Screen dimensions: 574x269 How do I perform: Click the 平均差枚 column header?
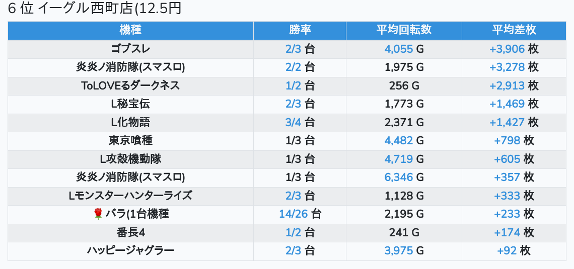(514, 30)
